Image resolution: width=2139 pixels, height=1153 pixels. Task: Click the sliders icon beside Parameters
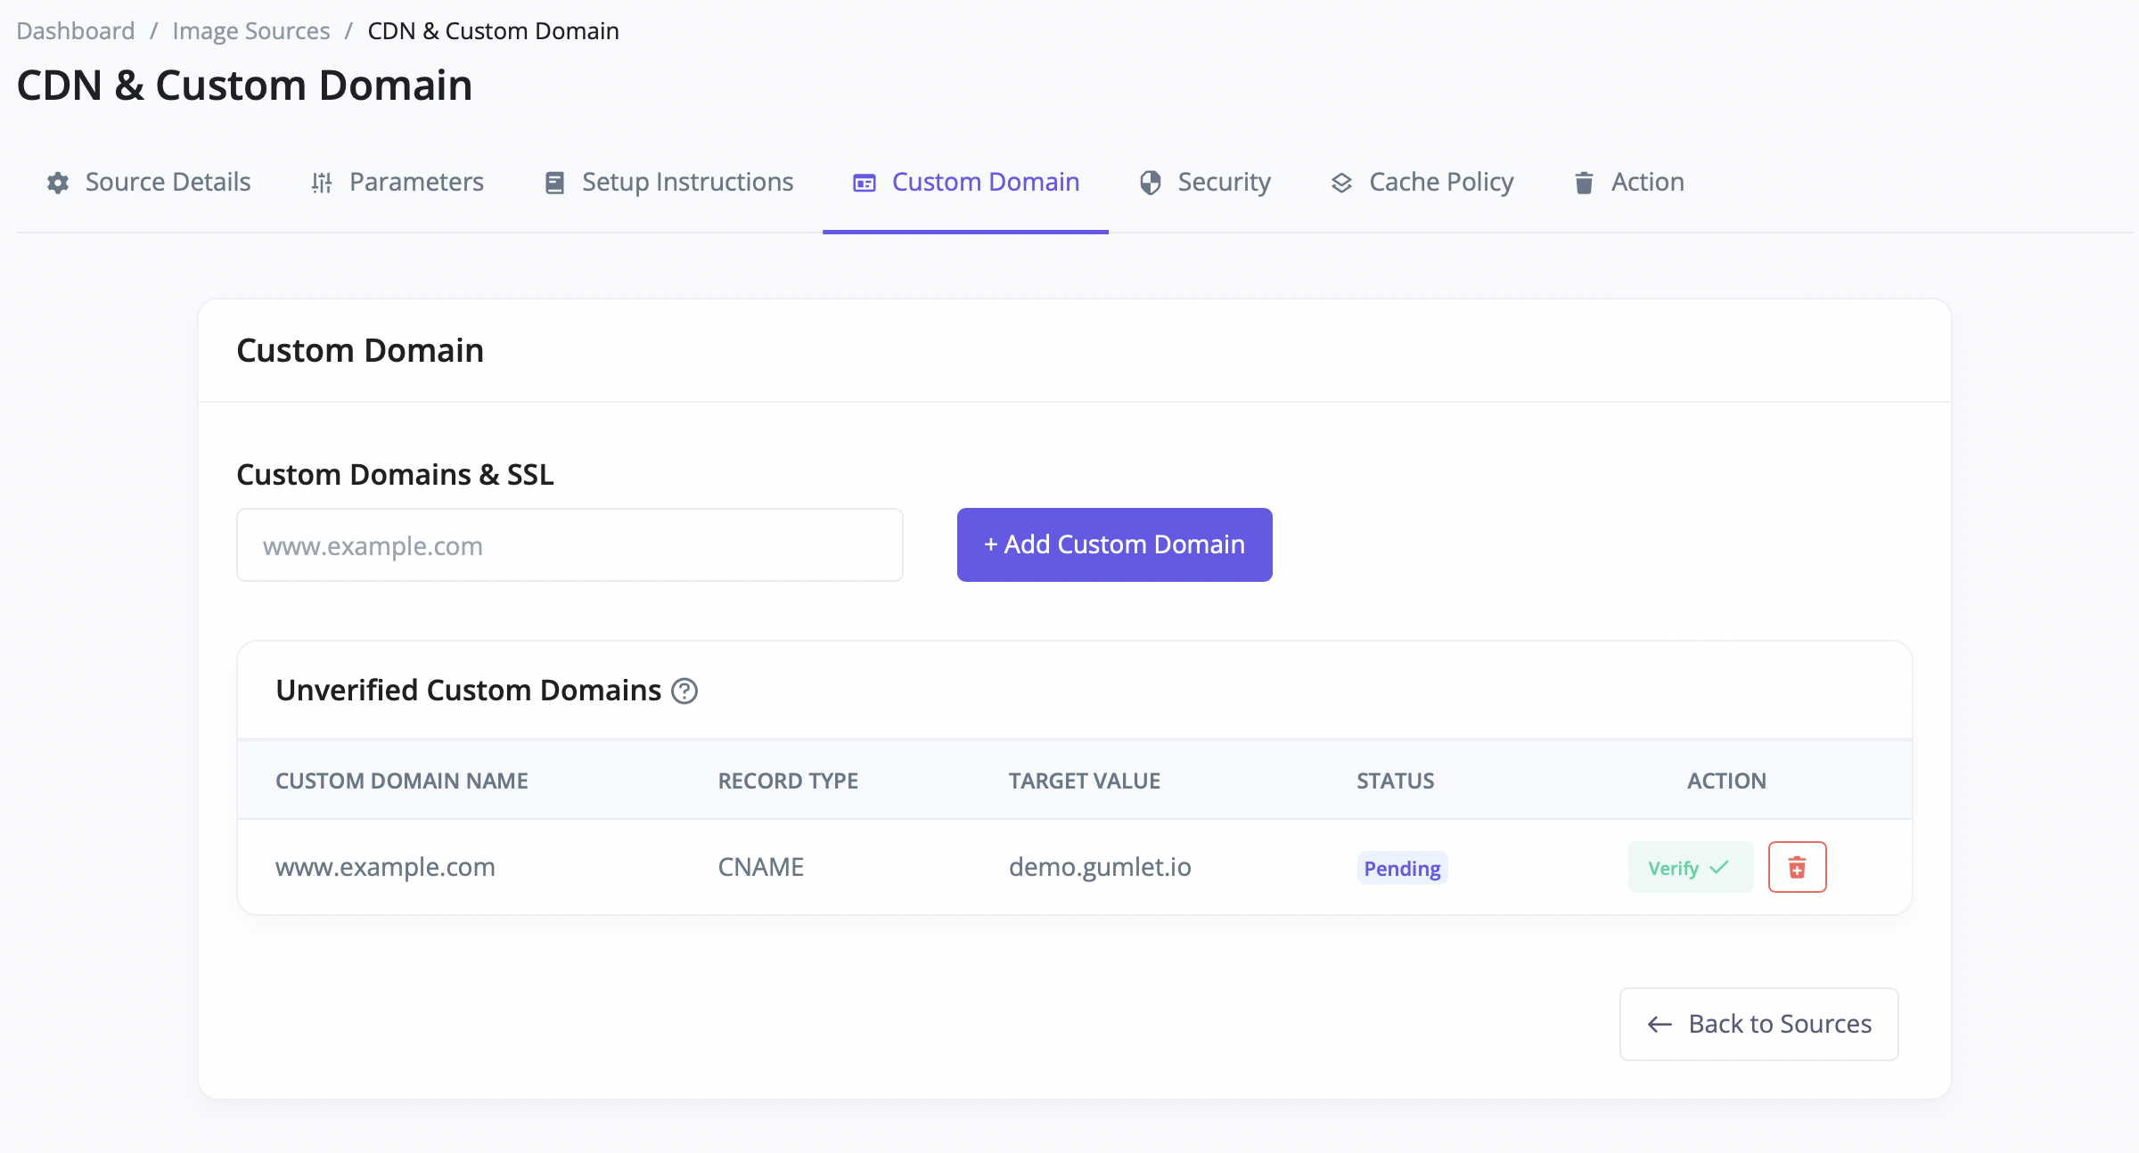click(322, 183)
